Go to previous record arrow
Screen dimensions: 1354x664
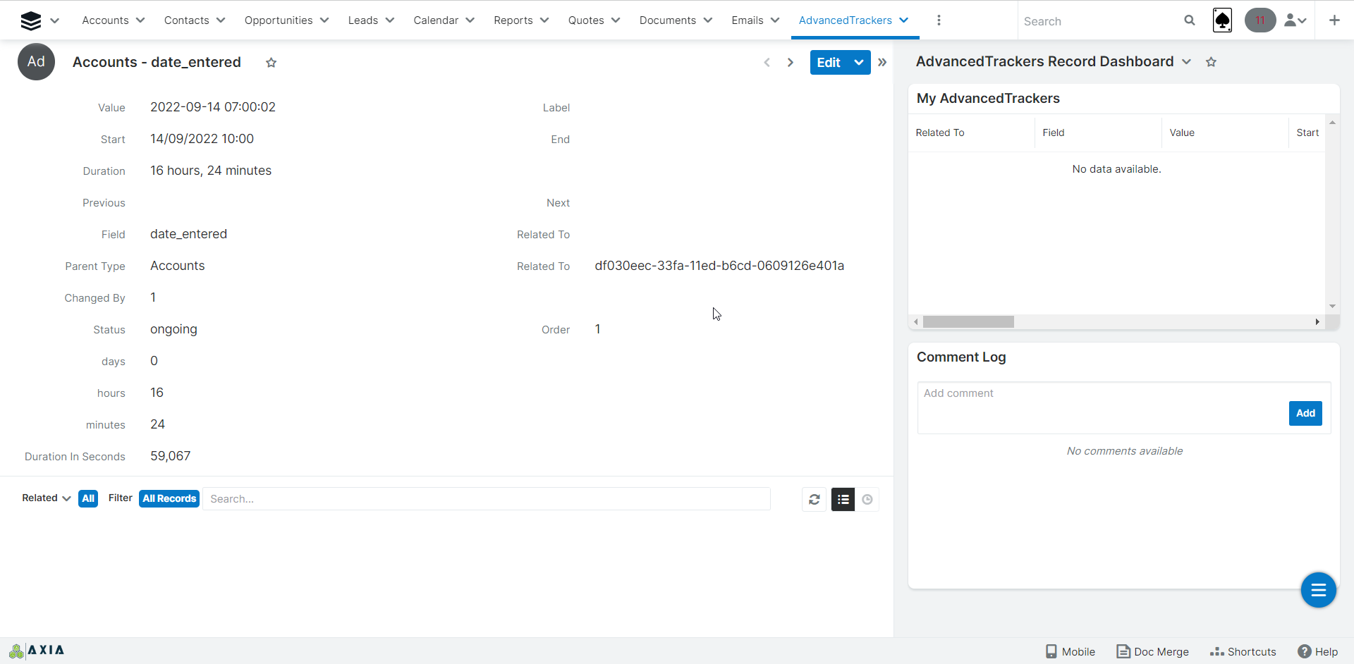(x=767, y=62)
